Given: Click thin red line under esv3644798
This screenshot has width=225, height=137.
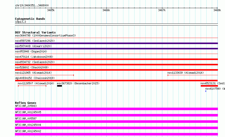Looking at the screenshot, I should pos(116,38).
